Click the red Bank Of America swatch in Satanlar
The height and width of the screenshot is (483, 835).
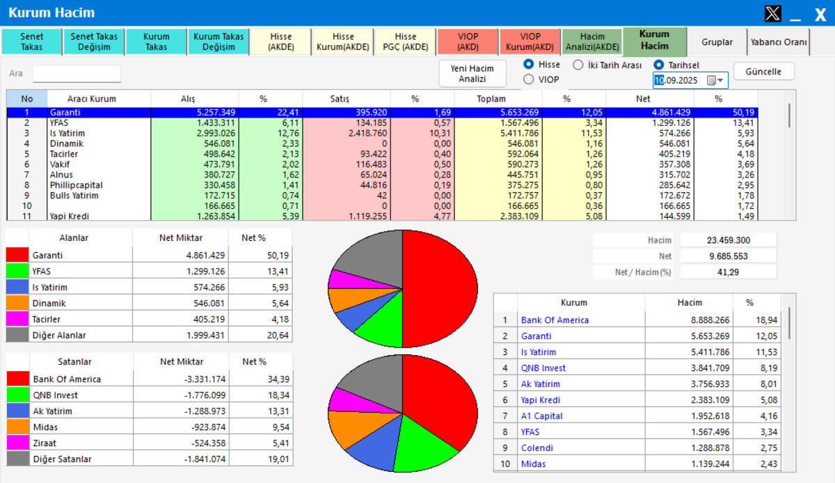[x=17, y=379]
